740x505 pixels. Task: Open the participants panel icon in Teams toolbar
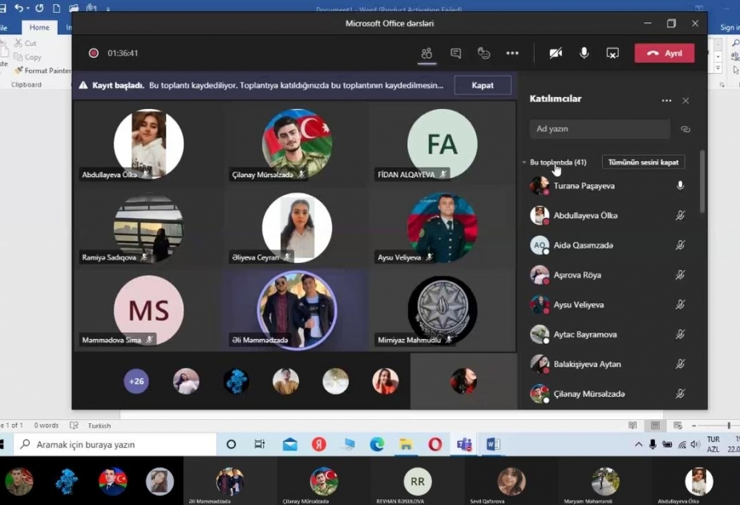pos(427,53)
